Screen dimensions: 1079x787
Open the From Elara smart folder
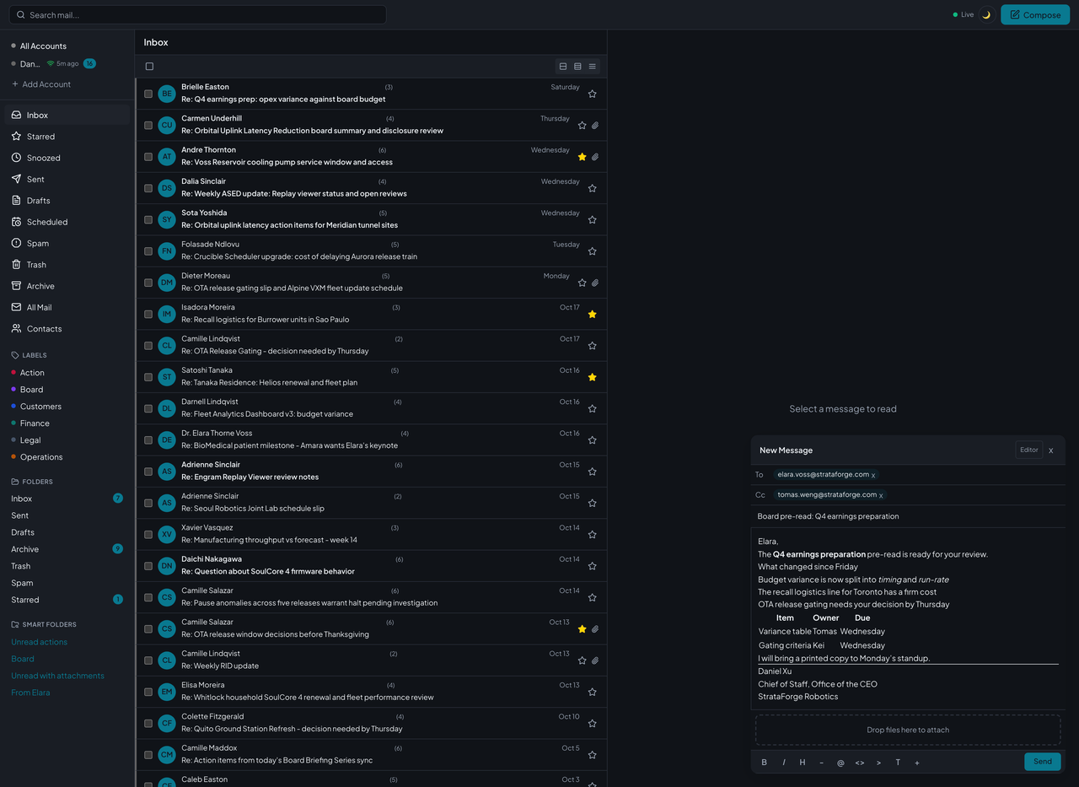coord(30,693)
